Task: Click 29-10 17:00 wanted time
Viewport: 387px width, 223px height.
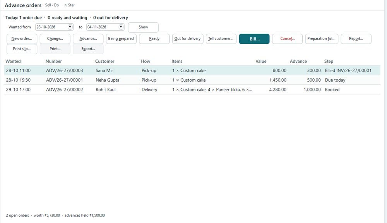Action: click(18, 90)
